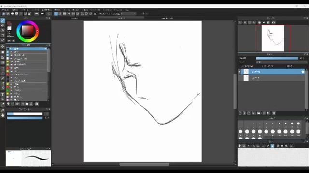Select the Magic Wand tool
This screenshot has height=173, width=309.
click(3, 78)
